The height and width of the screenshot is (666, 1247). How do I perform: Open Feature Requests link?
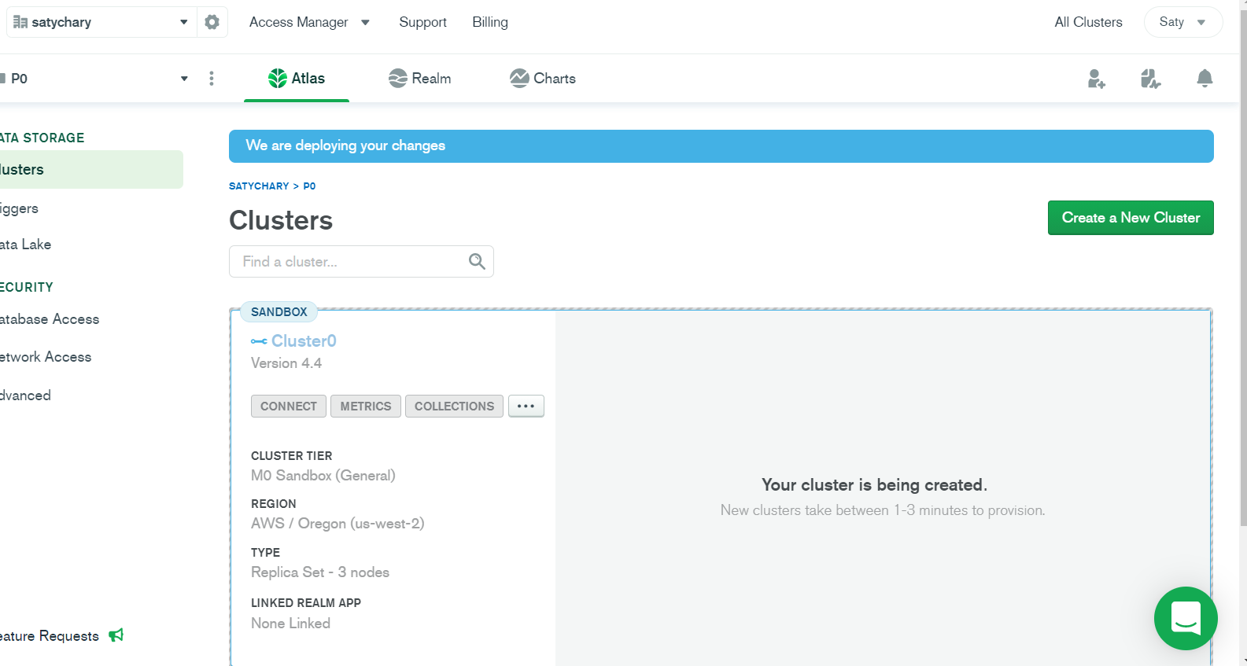[50, 636]
